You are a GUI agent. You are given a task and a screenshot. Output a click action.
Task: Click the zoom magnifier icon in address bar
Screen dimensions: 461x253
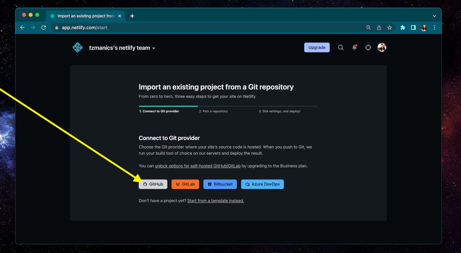(x=368, y=28)
